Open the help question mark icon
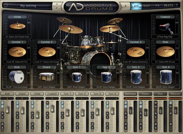 click(x=177, y=5)
